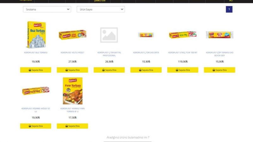Open the Koroplast Streç Film 100 MT link
The image size is (253, 142).
pos(183,52)
